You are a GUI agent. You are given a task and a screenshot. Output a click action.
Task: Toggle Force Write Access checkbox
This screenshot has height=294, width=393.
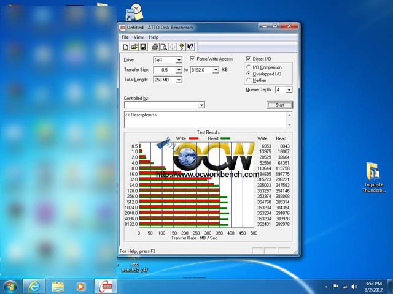[x=192, y=59]
